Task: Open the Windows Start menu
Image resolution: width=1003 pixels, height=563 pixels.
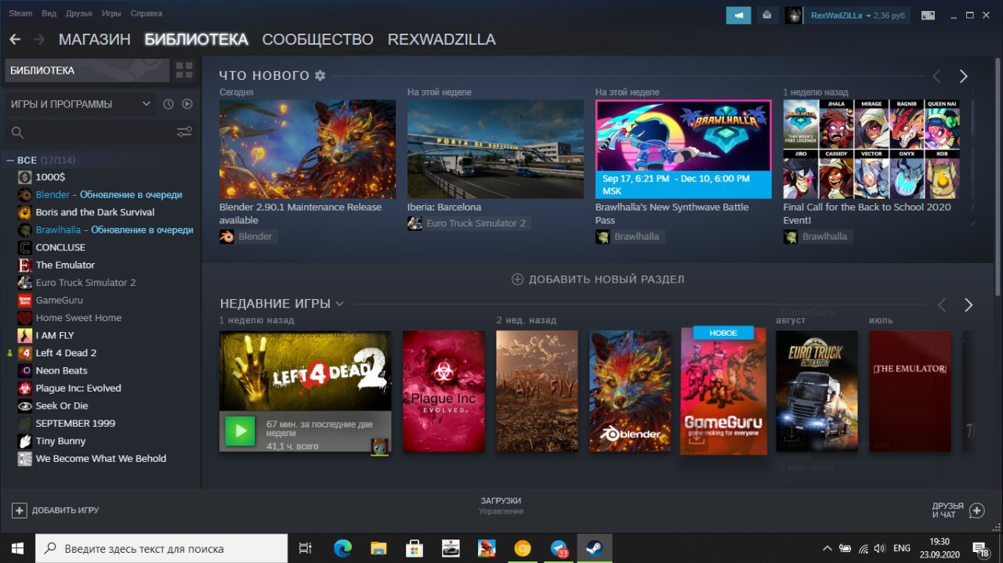Action: point(17,548)
